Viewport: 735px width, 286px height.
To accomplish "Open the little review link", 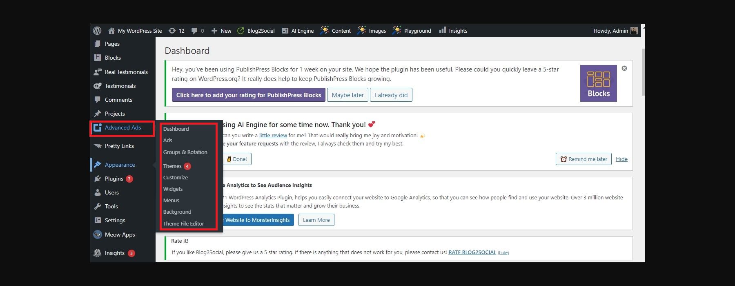I will click(273, 135).
